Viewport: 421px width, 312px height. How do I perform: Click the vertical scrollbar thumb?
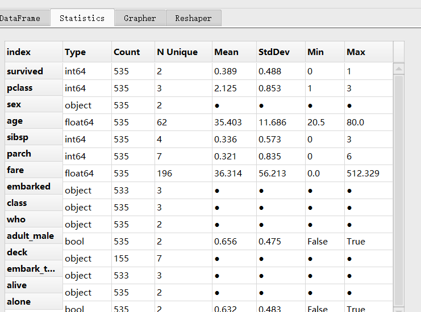pyautogui.click(x=399, y=190)
